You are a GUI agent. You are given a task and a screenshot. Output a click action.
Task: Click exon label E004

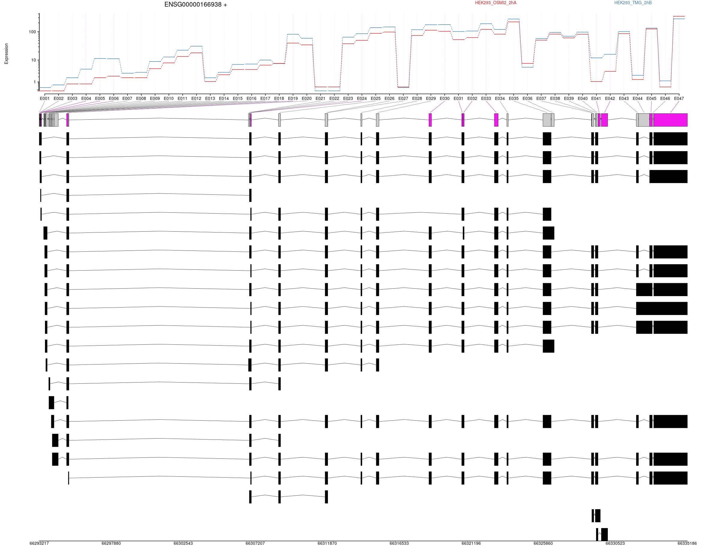86,98
